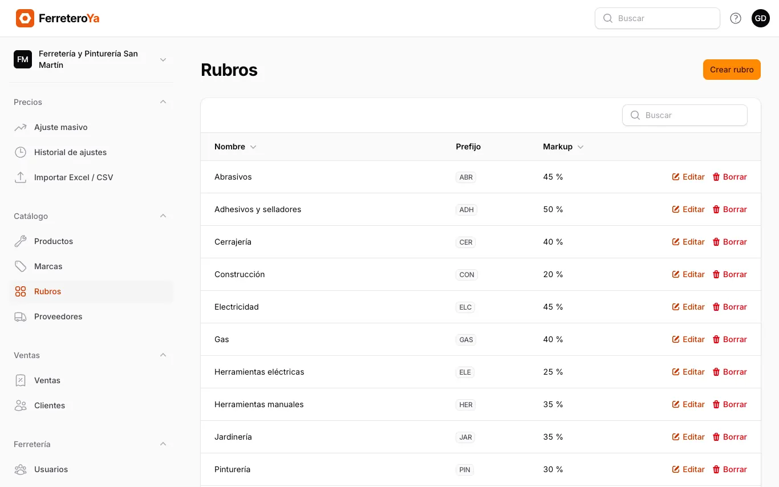Screen dimensions: 779x487
Task: Open the help question mark icon
Action: coord(736,18)
